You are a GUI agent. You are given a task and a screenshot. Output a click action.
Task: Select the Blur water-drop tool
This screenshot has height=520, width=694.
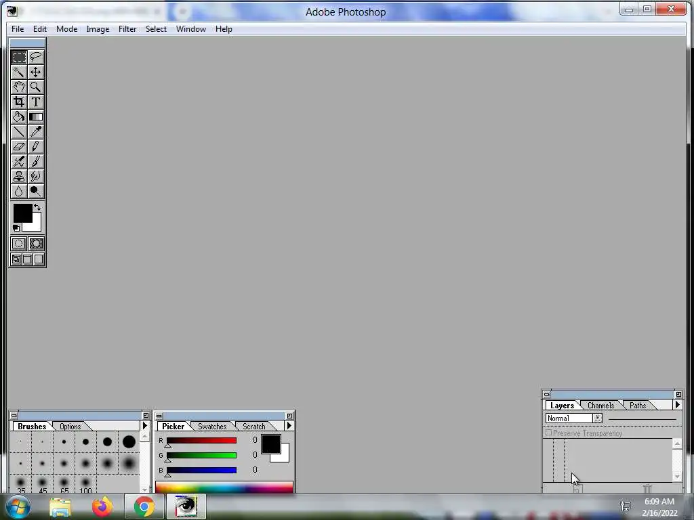19,191
